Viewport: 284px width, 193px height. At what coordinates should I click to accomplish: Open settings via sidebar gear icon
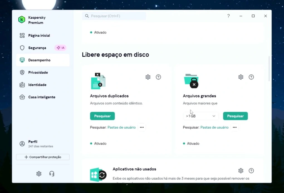pos(39,174)
